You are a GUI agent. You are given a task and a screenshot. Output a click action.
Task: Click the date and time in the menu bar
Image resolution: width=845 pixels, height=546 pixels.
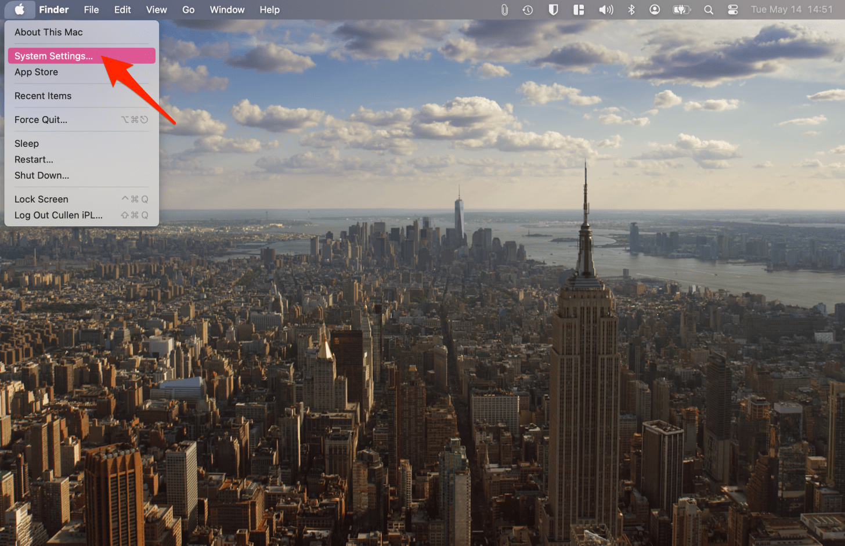(792, 10)
